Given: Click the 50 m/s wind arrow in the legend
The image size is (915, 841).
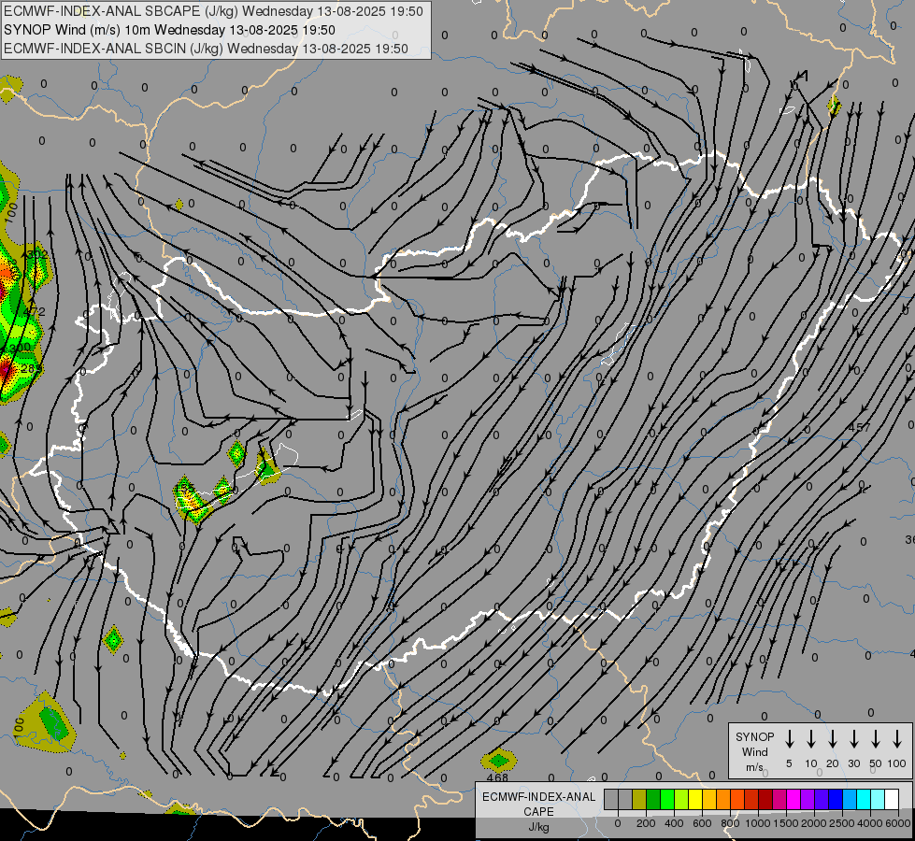Looking at the screenshot, I should click(876, 738).
